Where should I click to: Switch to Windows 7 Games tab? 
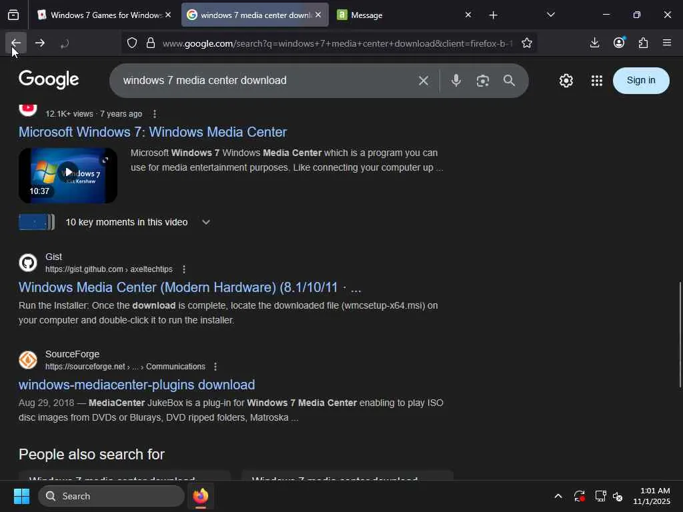coord(103,15)
